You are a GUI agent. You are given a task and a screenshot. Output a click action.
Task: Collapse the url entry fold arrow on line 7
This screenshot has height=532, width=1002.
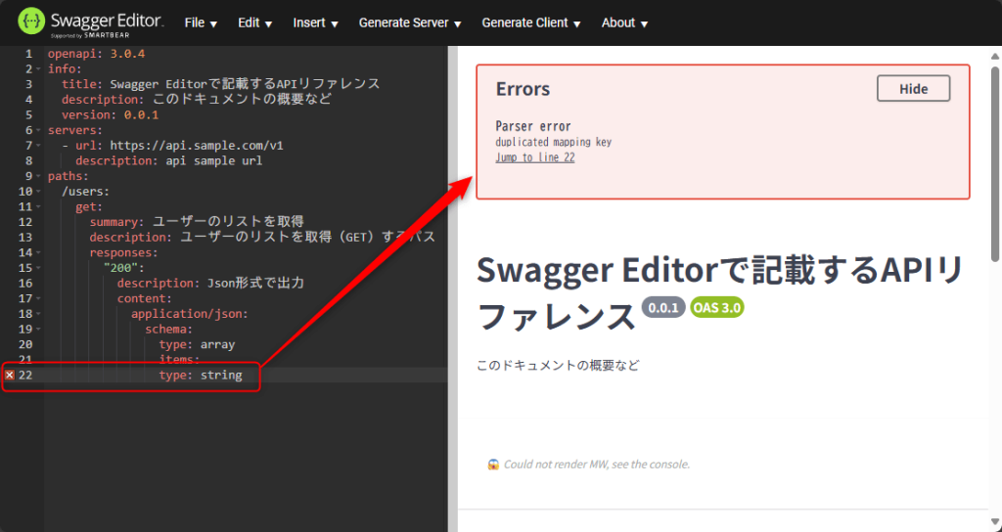tap(38, 146)
